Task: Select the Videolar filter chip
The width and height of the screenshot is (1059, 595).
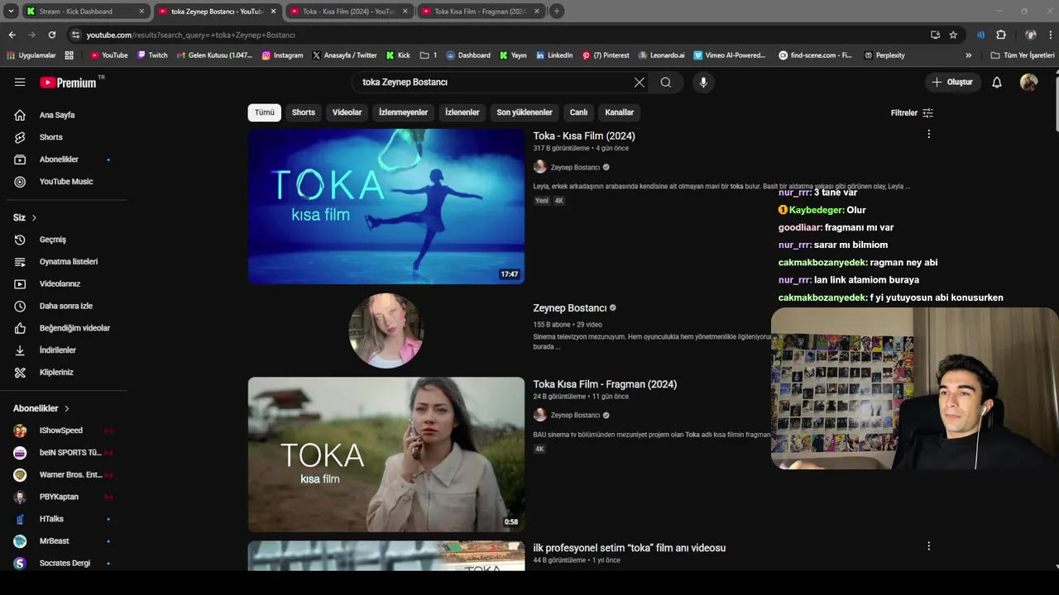Action: (347, 112)
